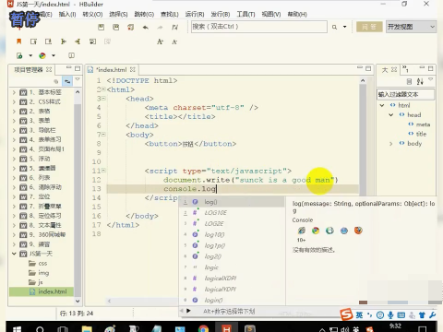Screen dimensions: 443x332
Task: Collapse the html node in outline
Action: pyautogui.click(x=382, y=105)
